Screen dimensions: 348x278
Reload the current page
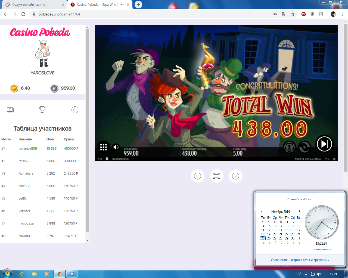[23, 14]
